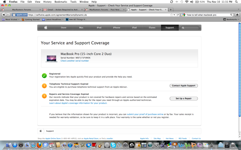The width and height of the screenshot is (241, 150).
Task: Open iCal calendar from the dock
Action: click(x=52, y=145)
